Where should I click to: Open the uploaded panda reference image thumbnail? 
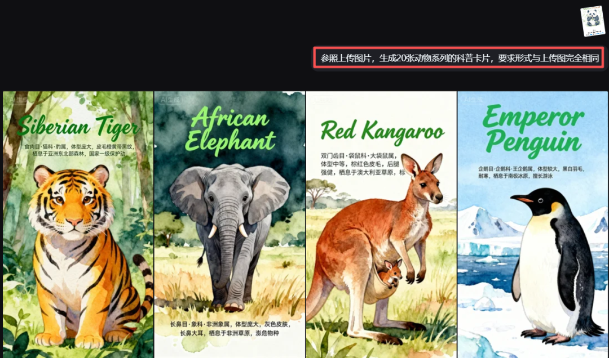[593, 21]
